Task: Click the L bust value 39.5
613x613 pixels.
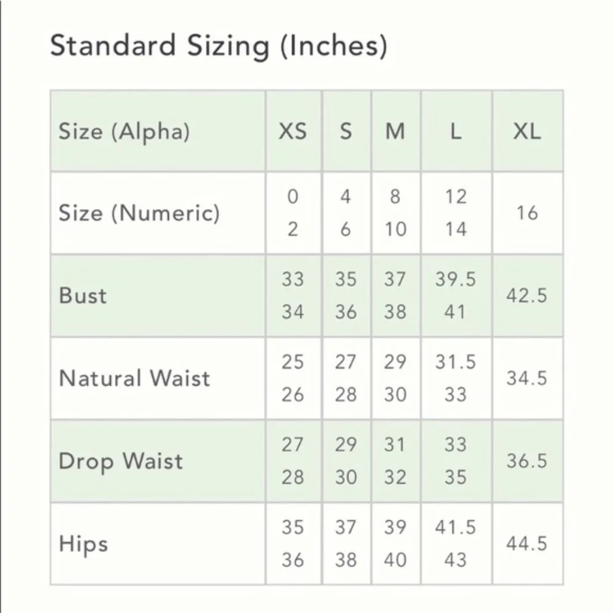Action: (456, 279)
